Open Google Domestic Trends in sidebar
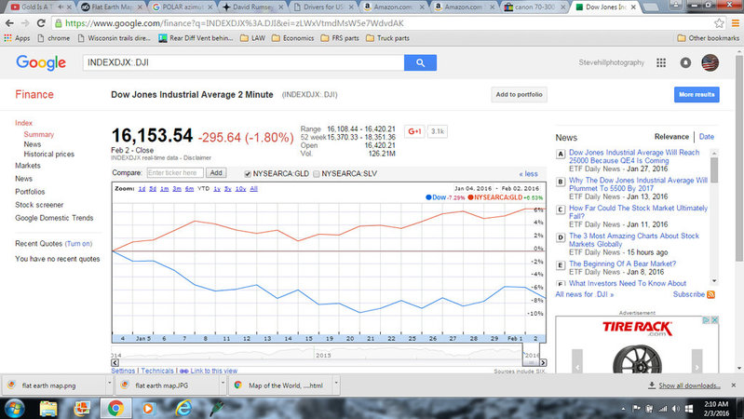The image size is (744, 419). tap(54, 218)
